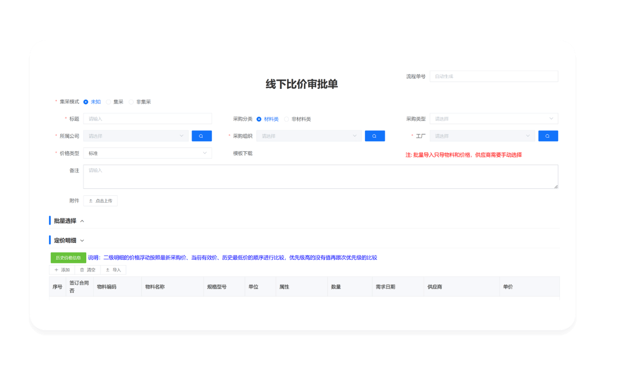Click the green 历史价格信息 button
618x379 pixels.
[x=67, y=257]
